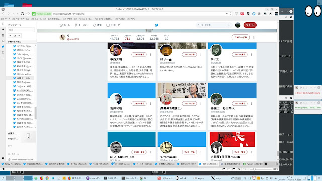
Task: Open options menu on 野田隼人 card
Action: click(x=251, y=103)
